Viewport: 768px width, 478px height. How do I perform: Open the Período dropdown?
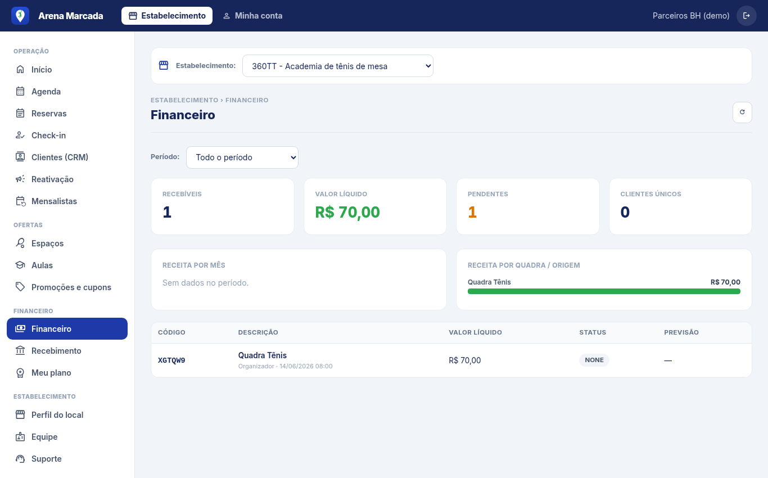242,157
